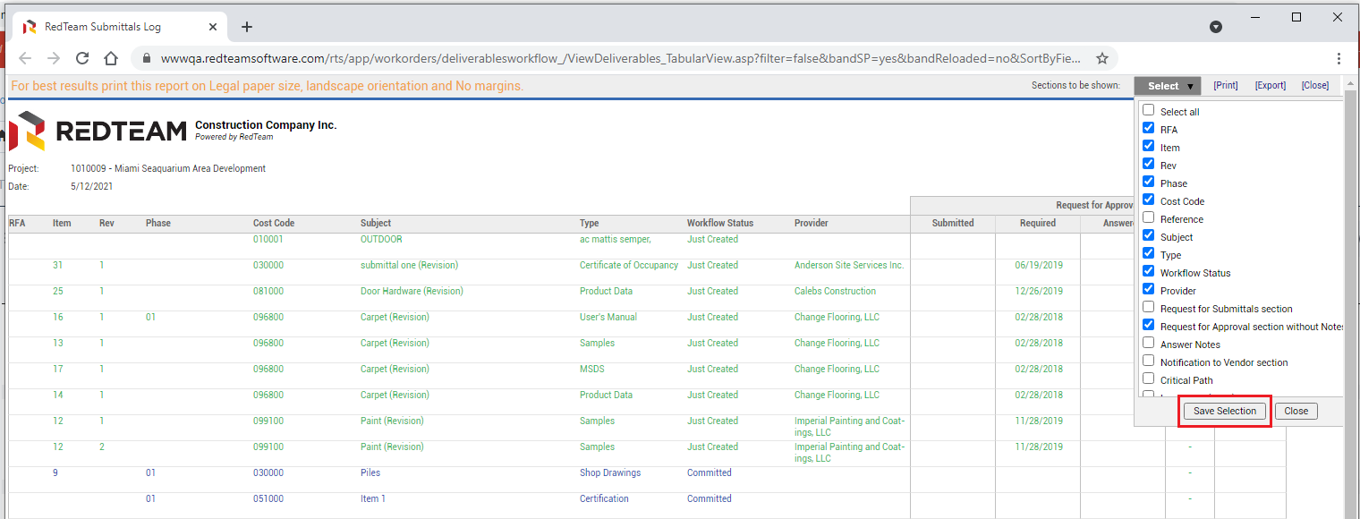Click the Export link
The width and height of the screenshot is (1360, 519).
click(1270, 86)
